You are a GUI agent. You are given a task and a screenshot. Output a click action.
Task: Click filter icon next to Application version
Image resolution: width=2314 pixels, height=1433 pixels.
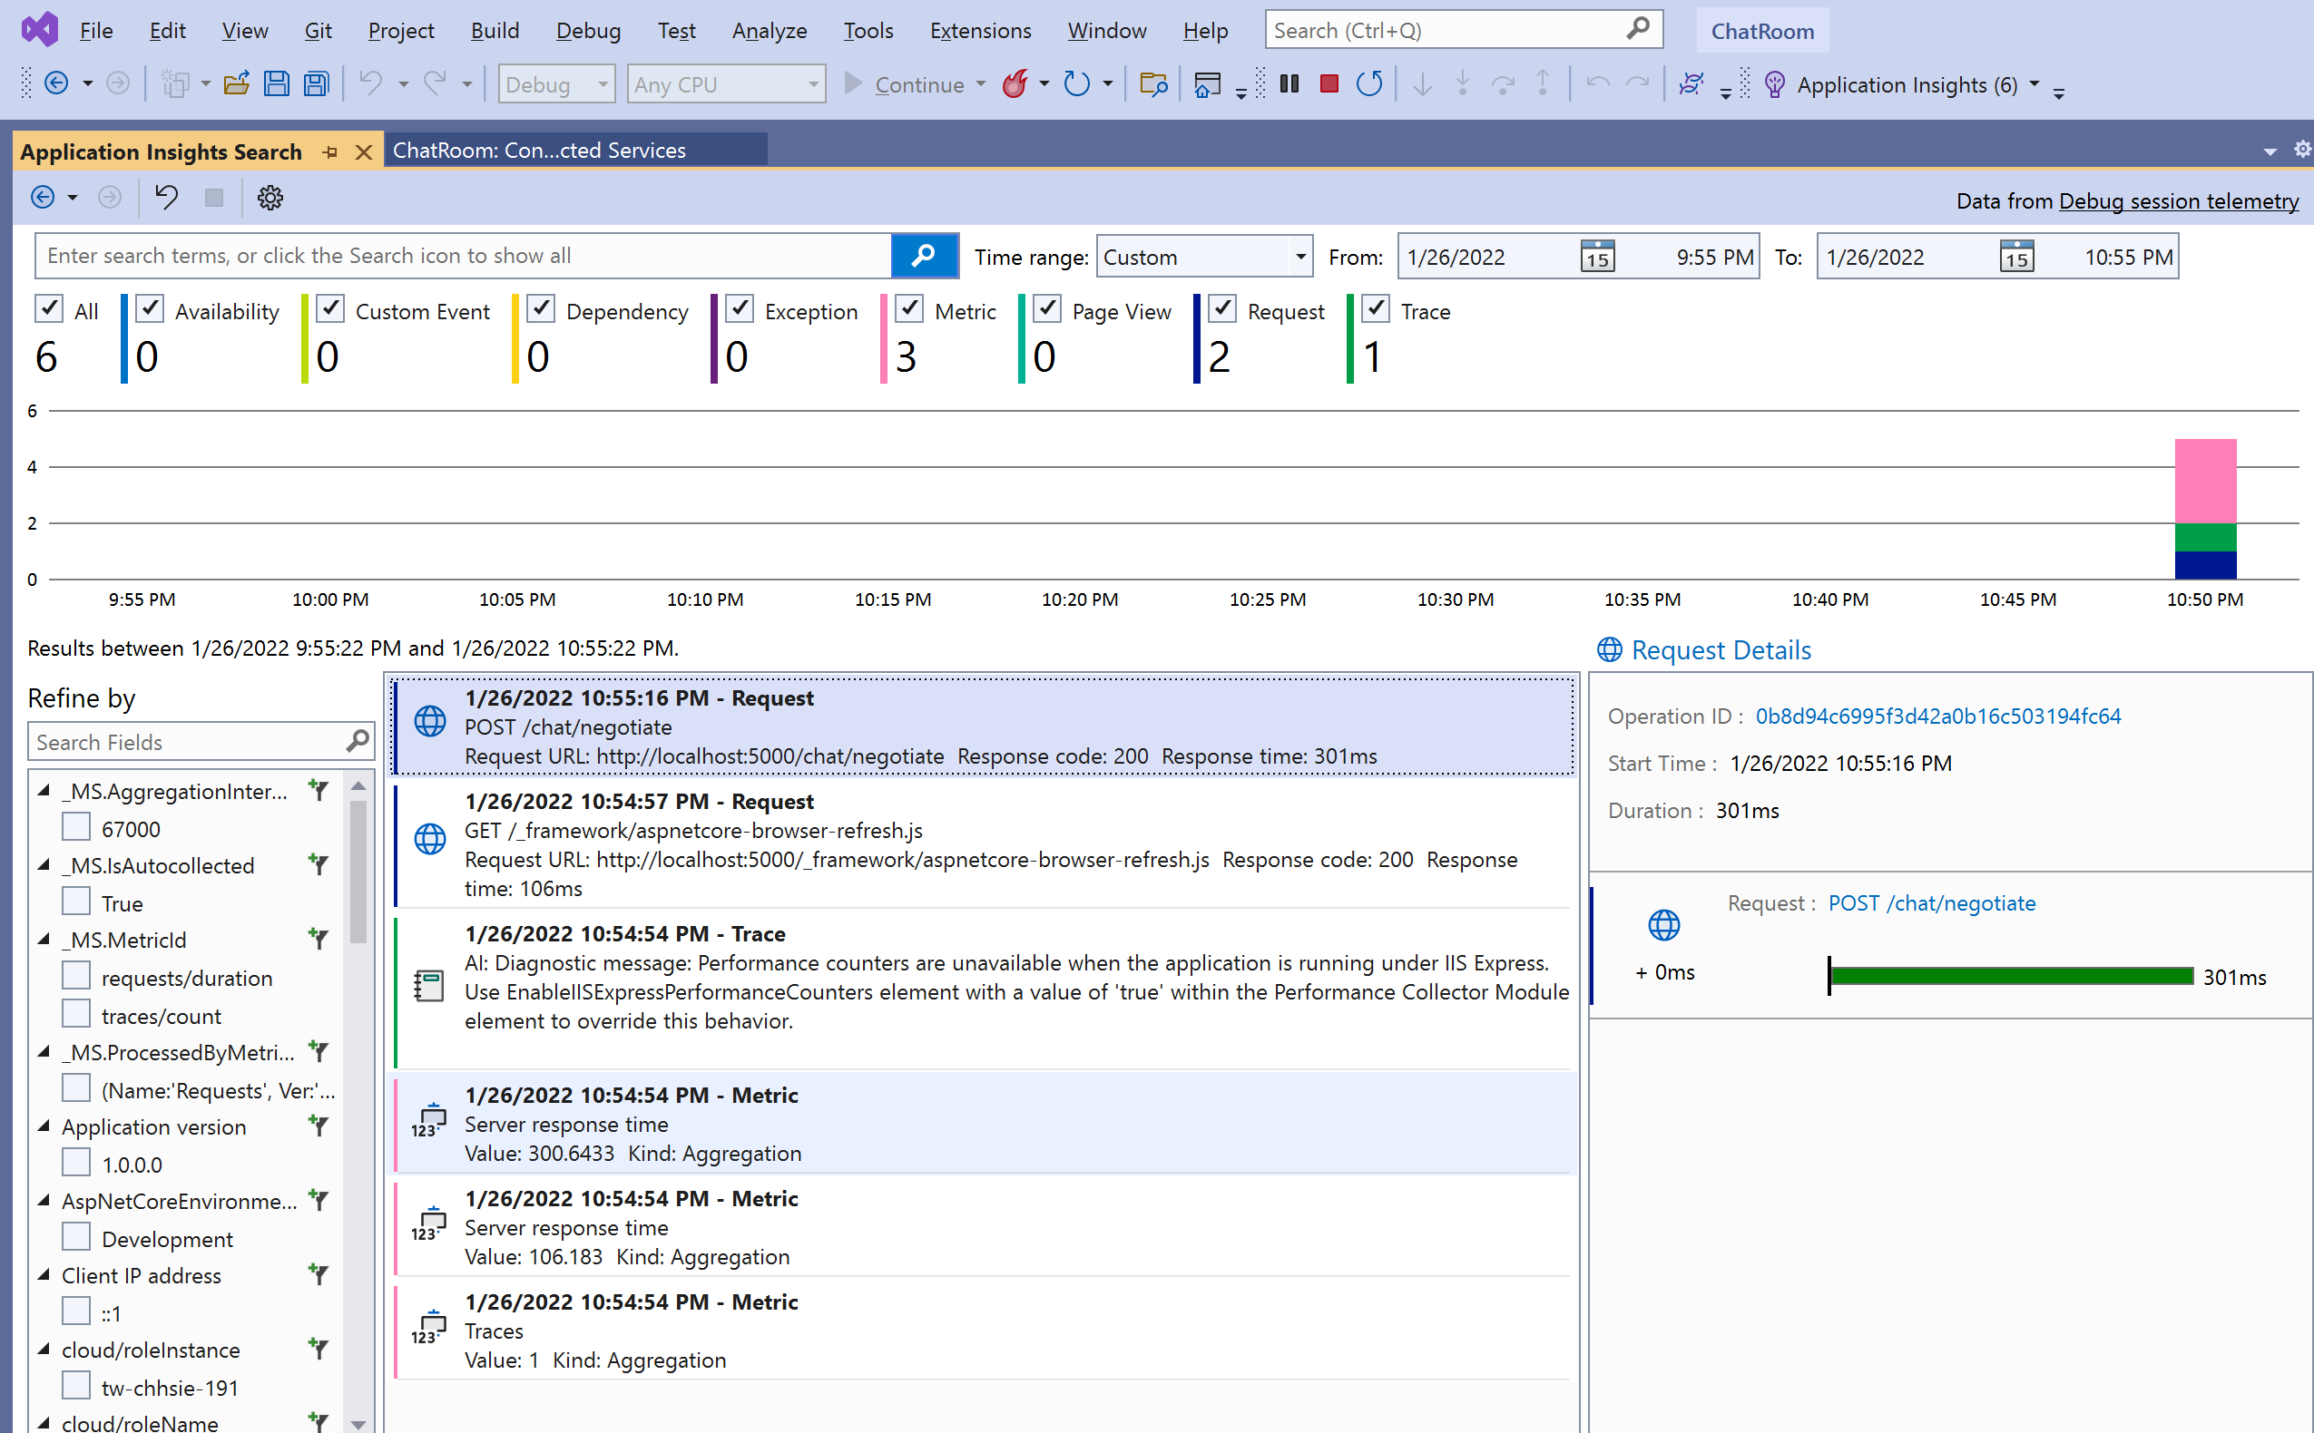click(x=319, y=1126)
